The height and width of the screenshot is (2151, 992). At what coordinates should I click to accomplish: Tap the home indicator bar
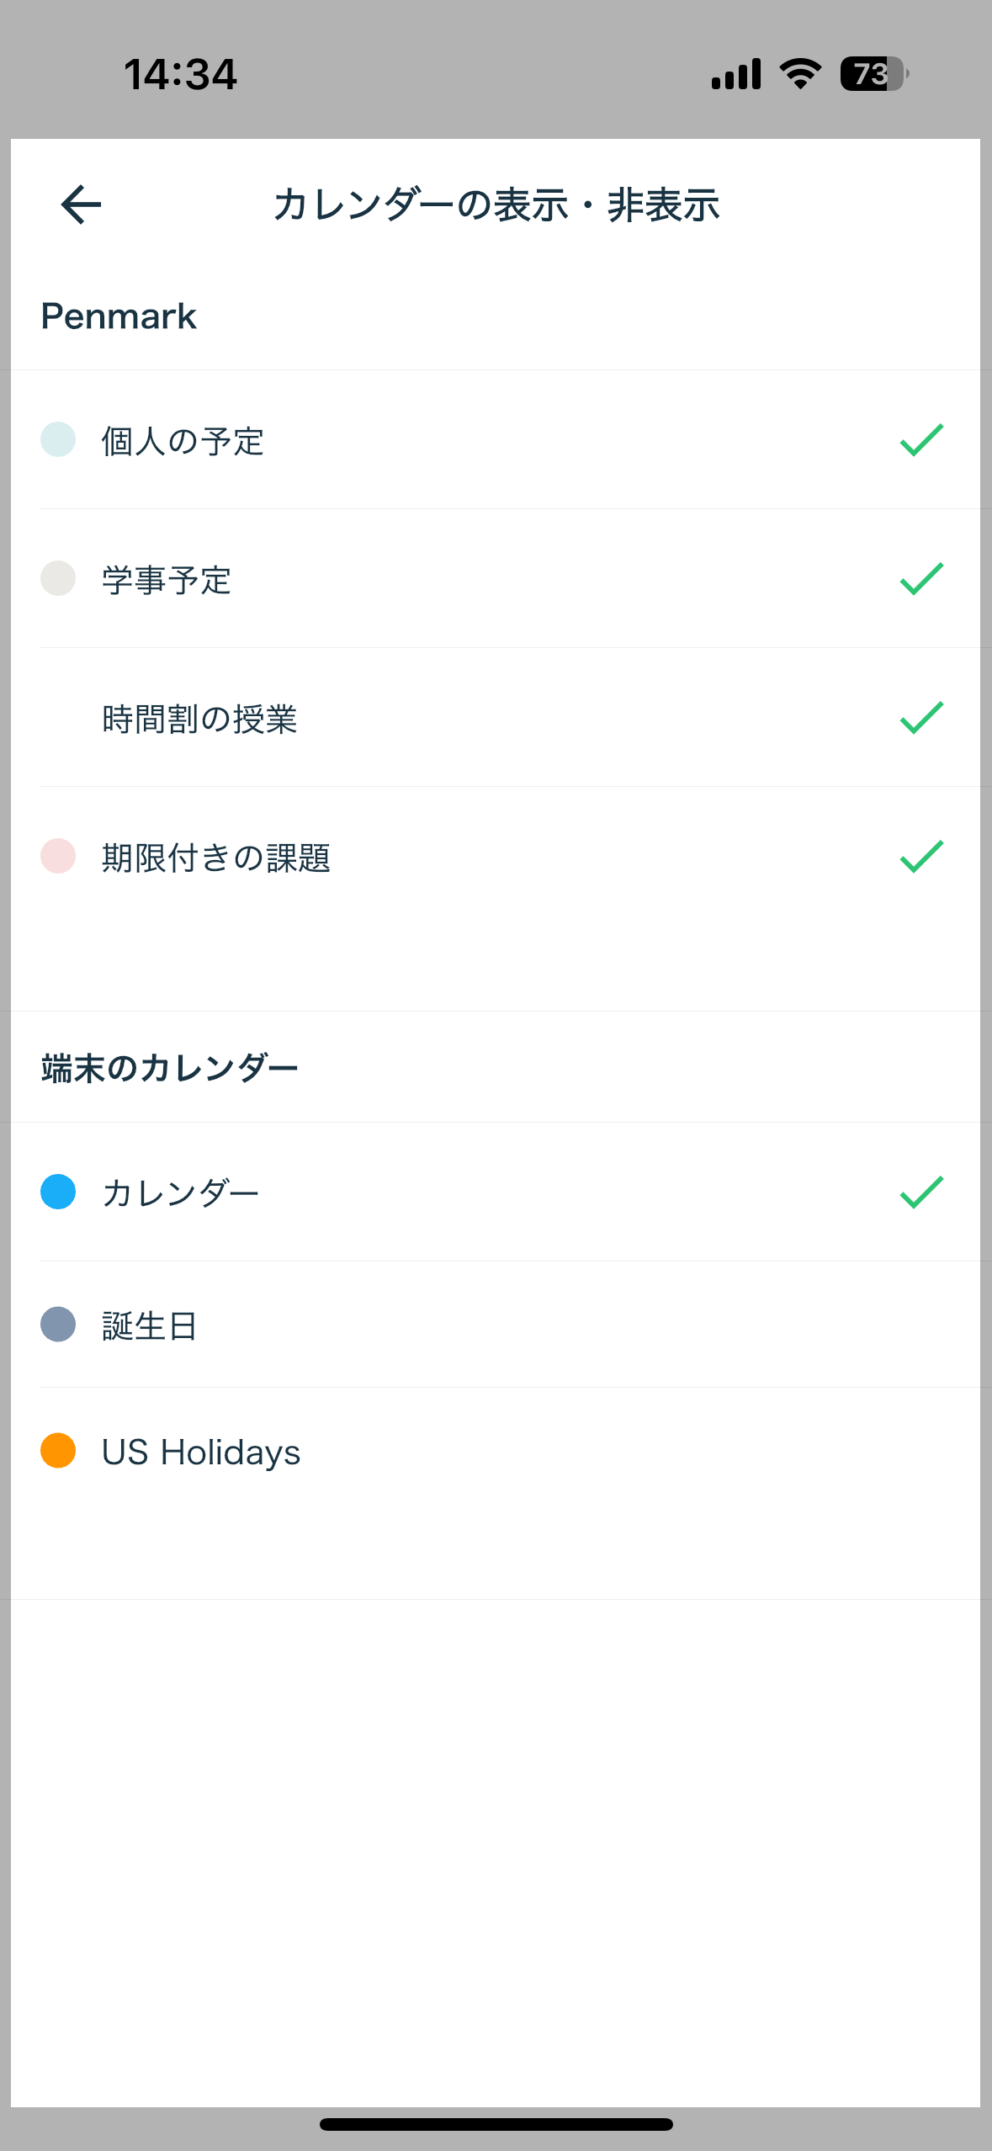[496, 2124]
